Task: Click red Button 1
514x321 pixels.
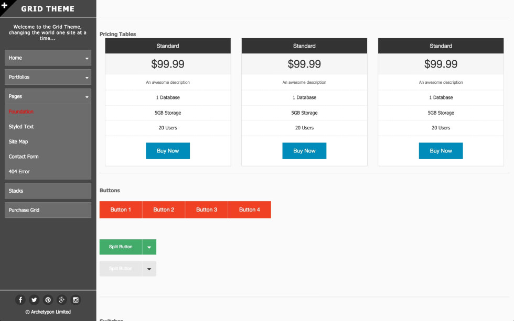Action: tap(121, 210)
